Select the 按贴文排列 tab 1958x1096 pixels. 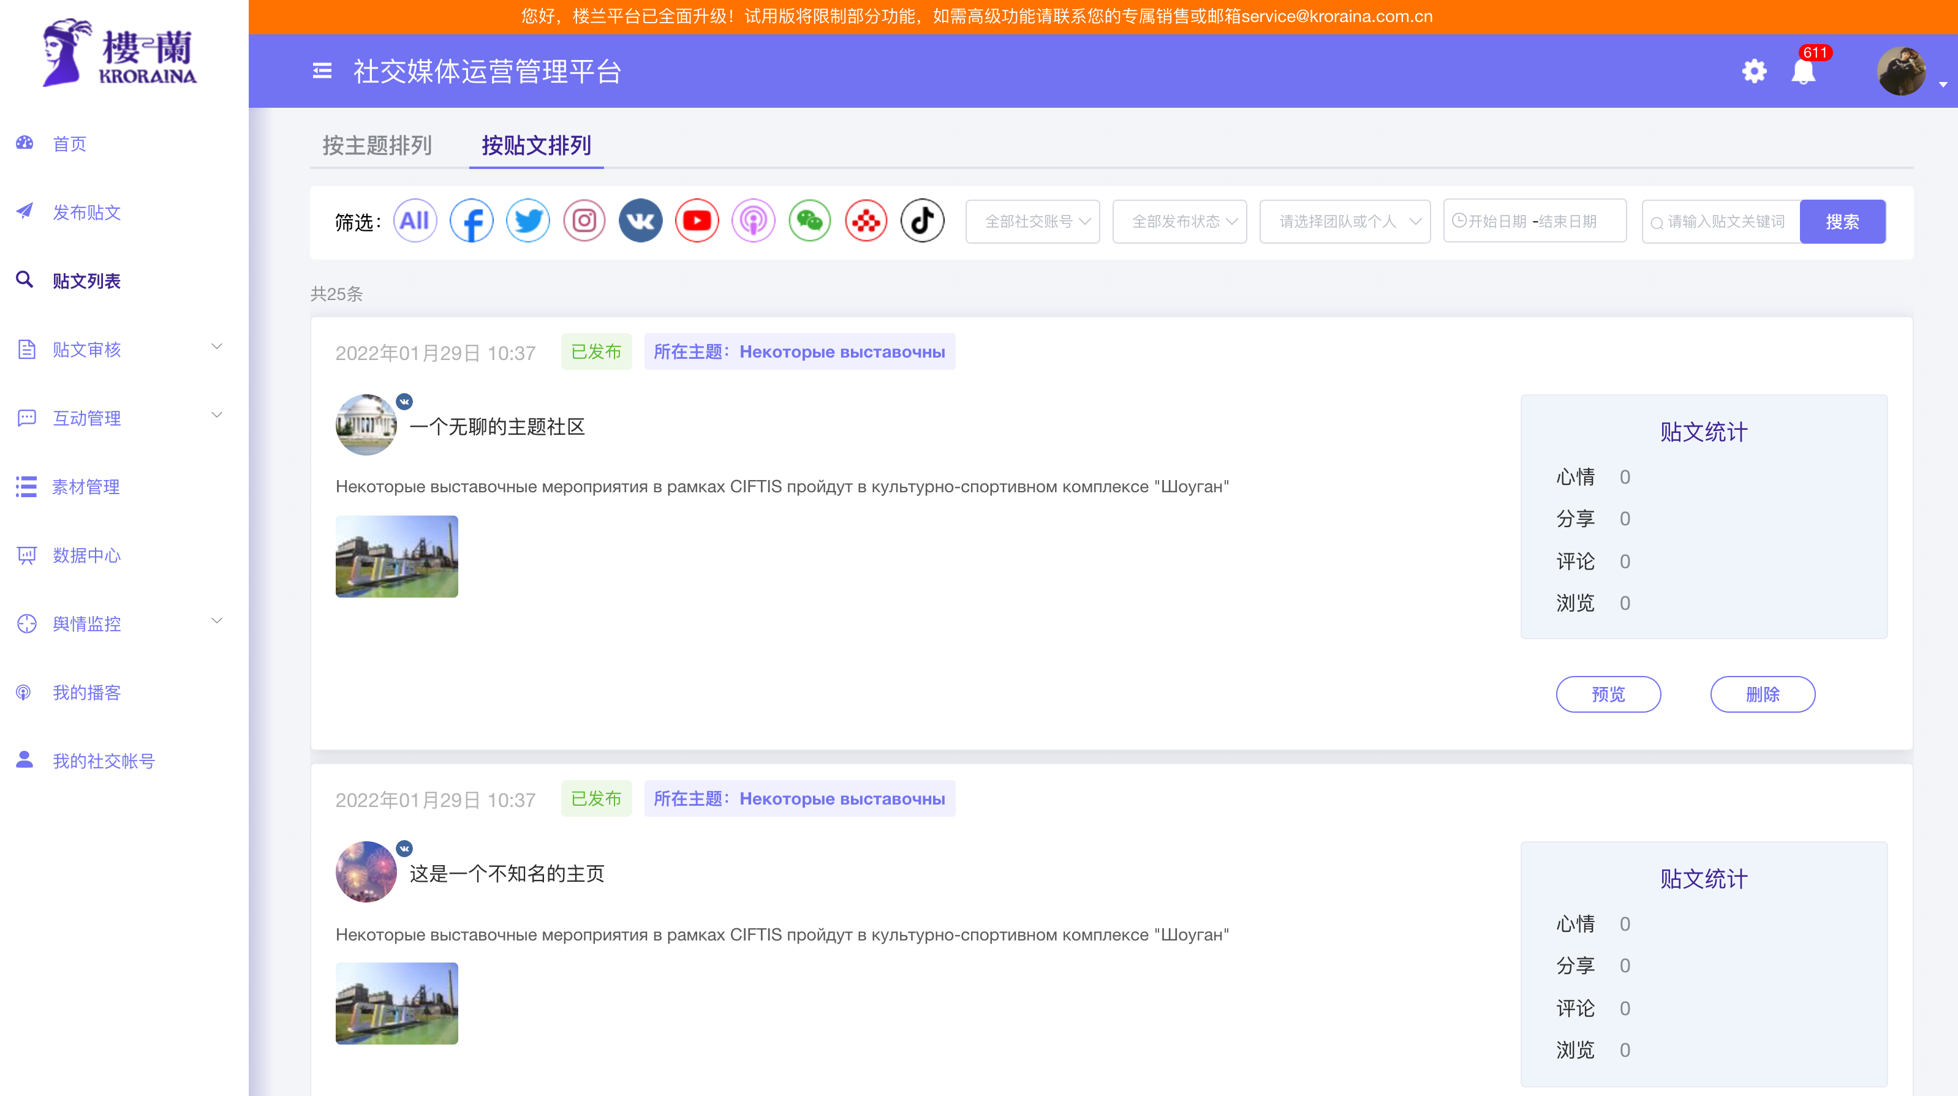(x=536, y=146)
